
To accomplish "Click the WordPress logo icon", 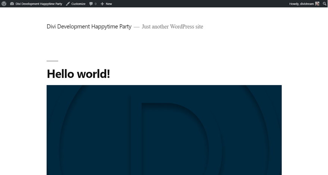I will [4, 4].
